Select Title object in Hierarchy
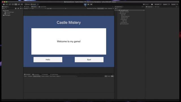181x102 pixels. 123,15
